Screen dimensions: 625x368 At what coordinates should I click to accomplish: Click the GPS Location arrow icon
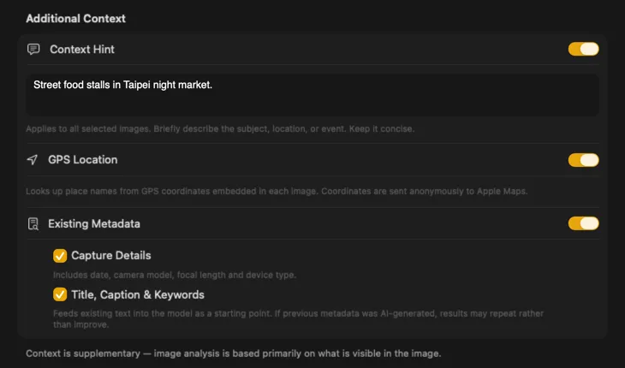pos(32,160)
